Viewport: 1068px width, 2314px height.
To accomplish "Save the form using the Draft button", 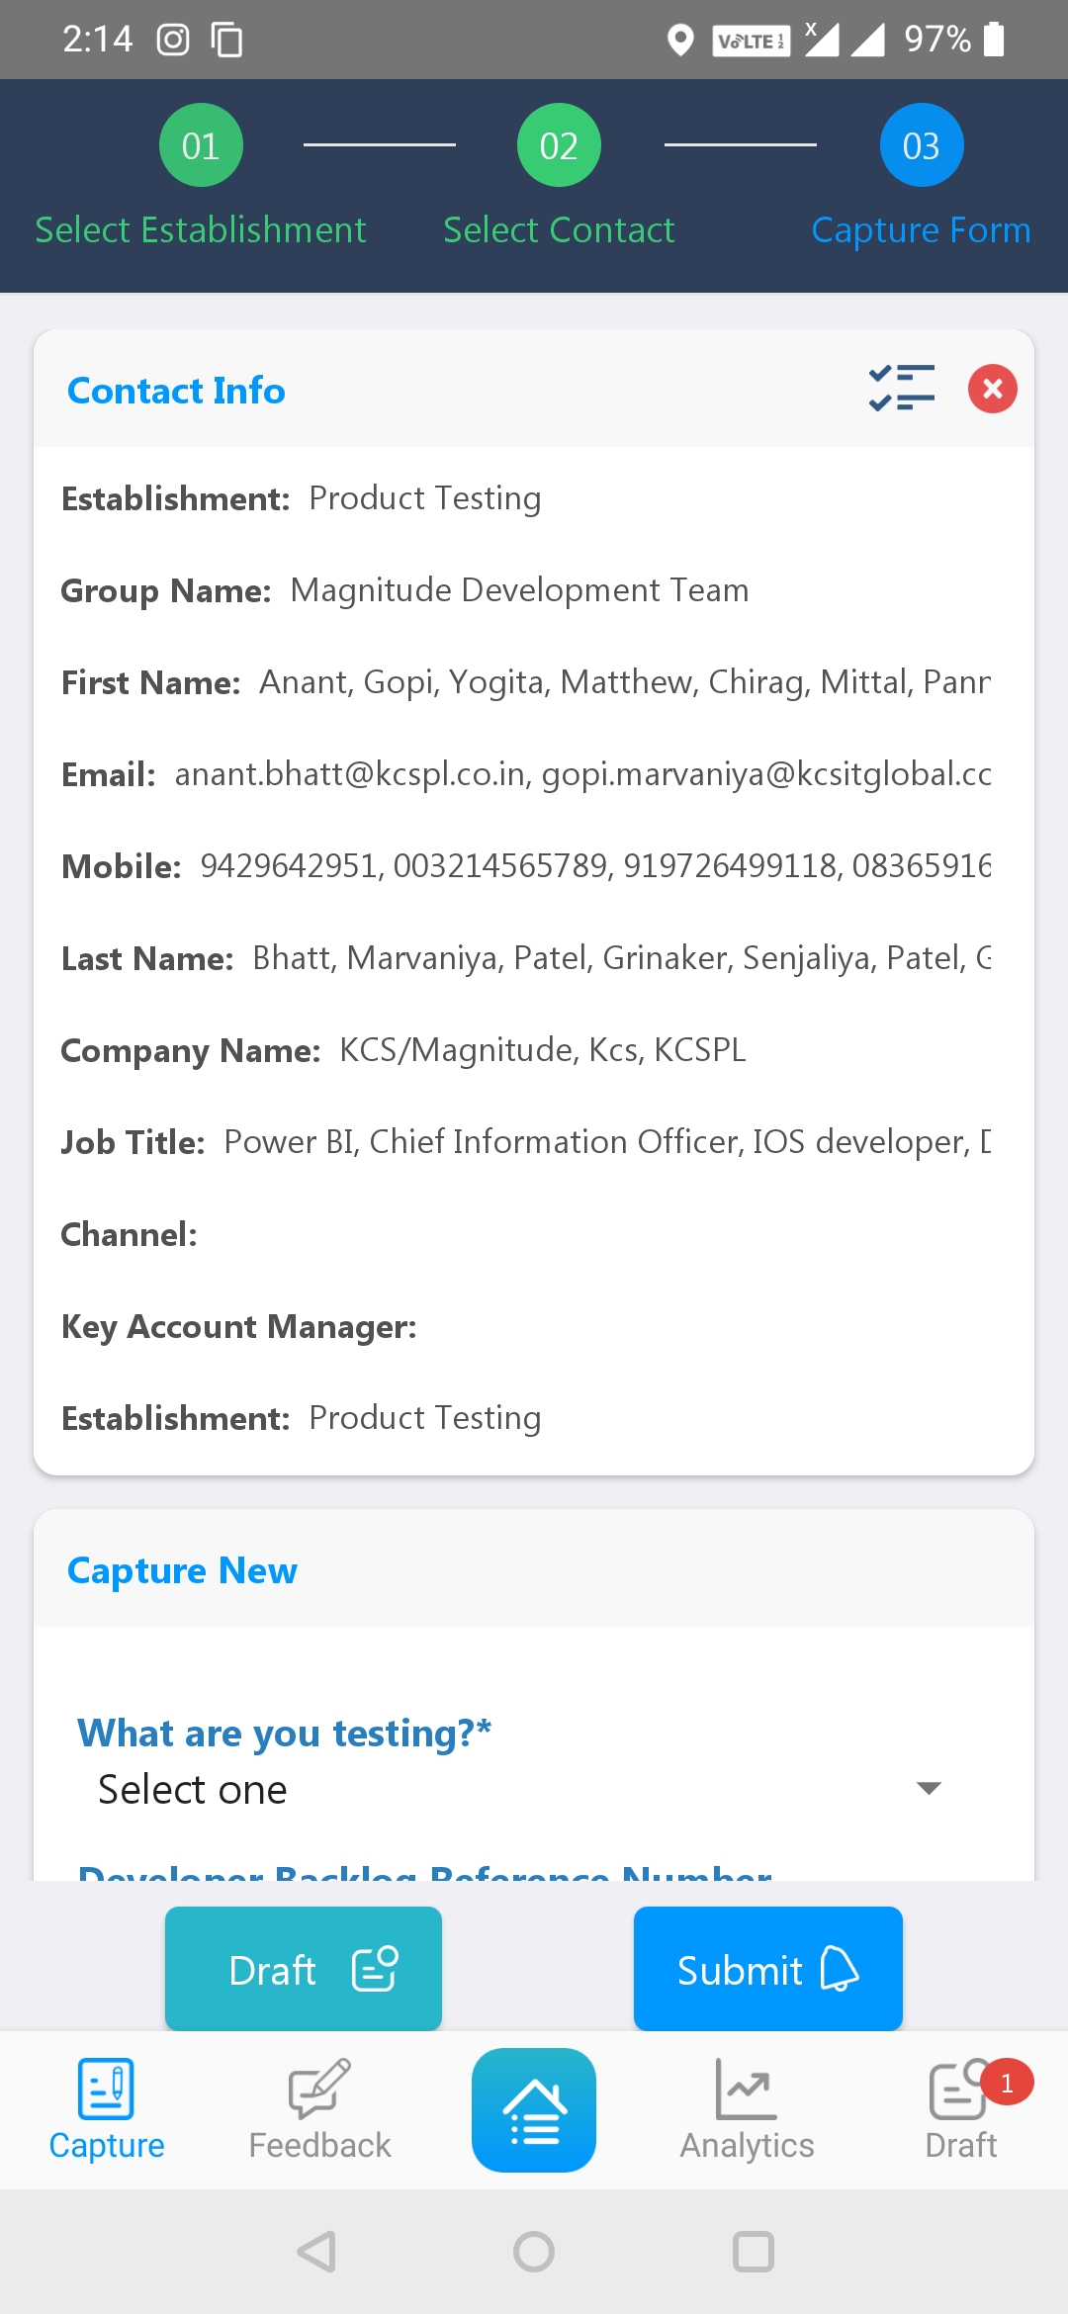I will point(303,1969).
